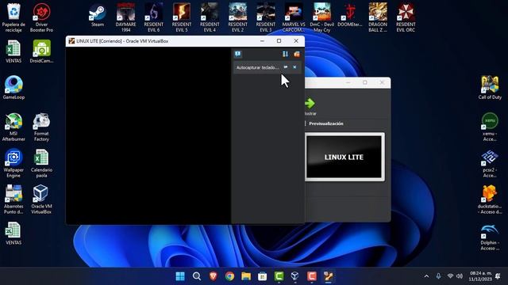Select the Wallpaper Engine desktop icon

click(x=13, y=163)
